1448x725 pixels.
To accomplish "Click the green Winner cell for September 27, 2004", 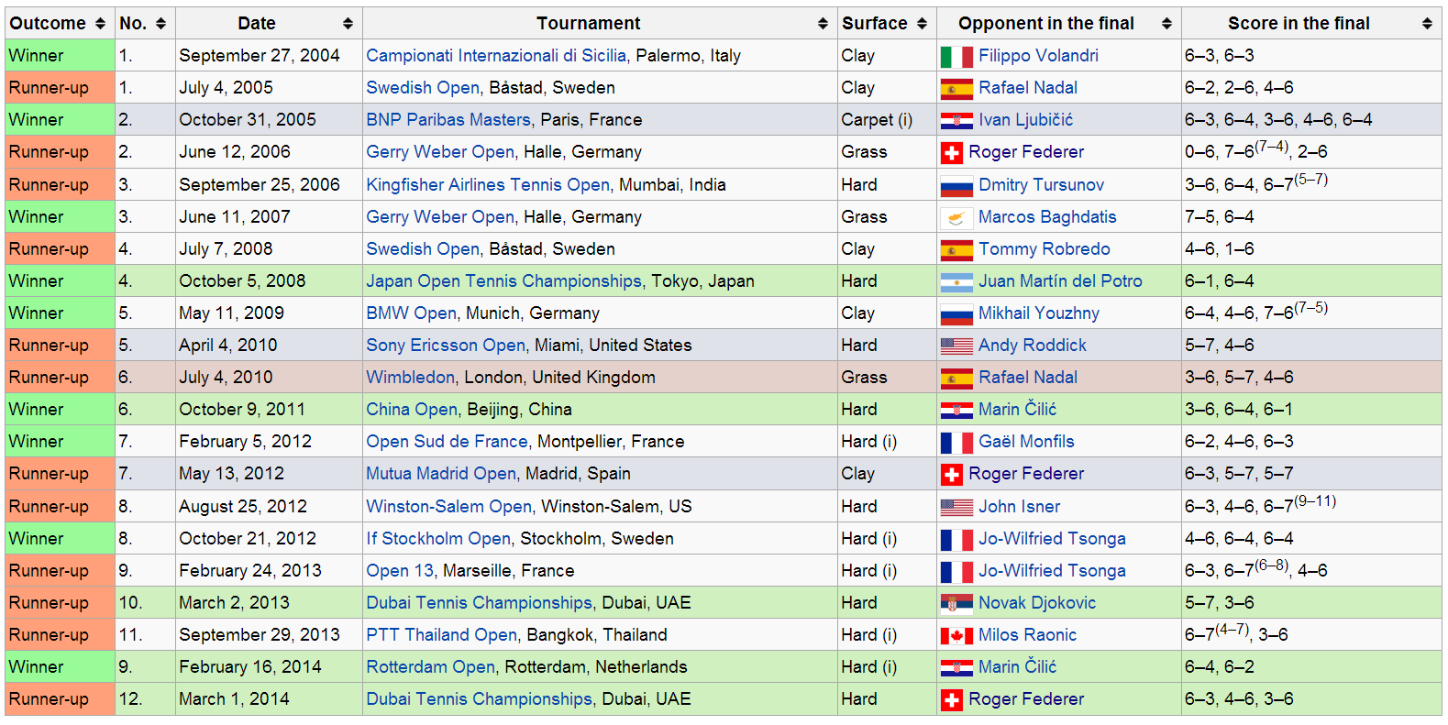I will (60, 56).
